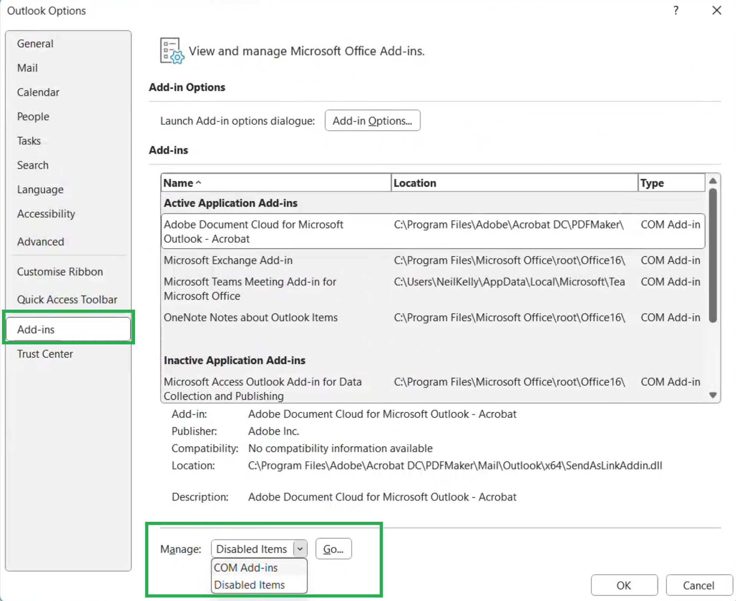Confirm with the OK button

(624, 585)
